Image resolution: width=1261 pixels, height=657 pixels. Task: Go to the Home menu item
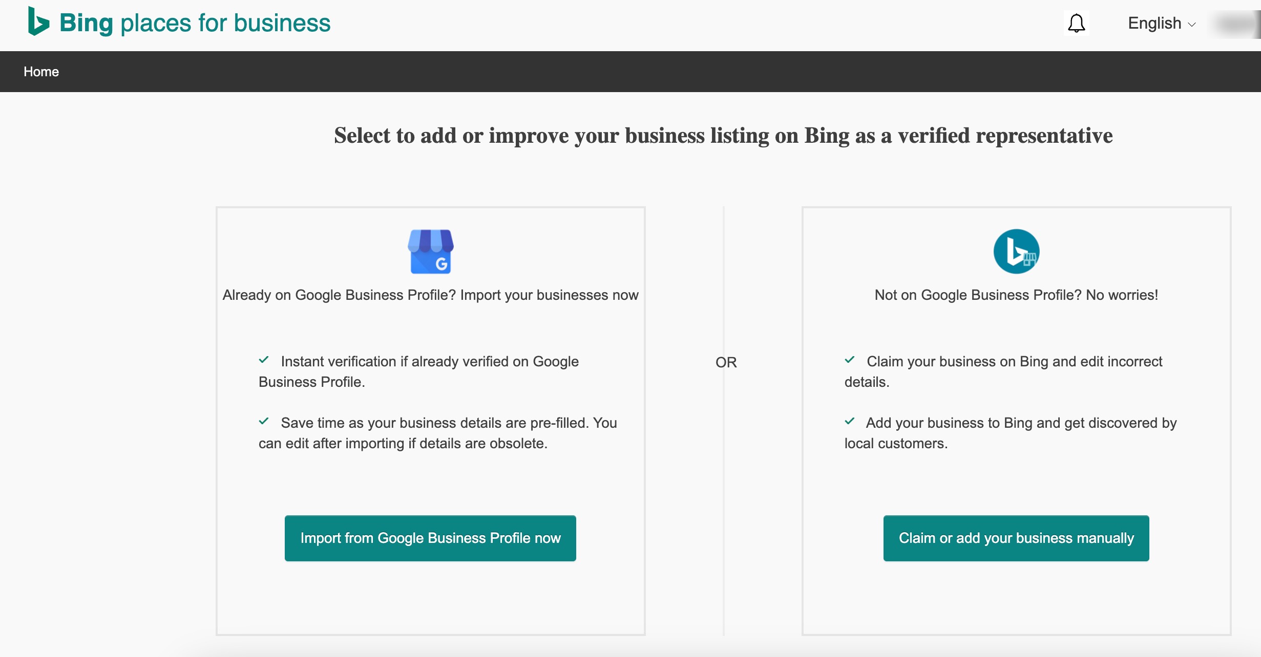pos(41,72)
